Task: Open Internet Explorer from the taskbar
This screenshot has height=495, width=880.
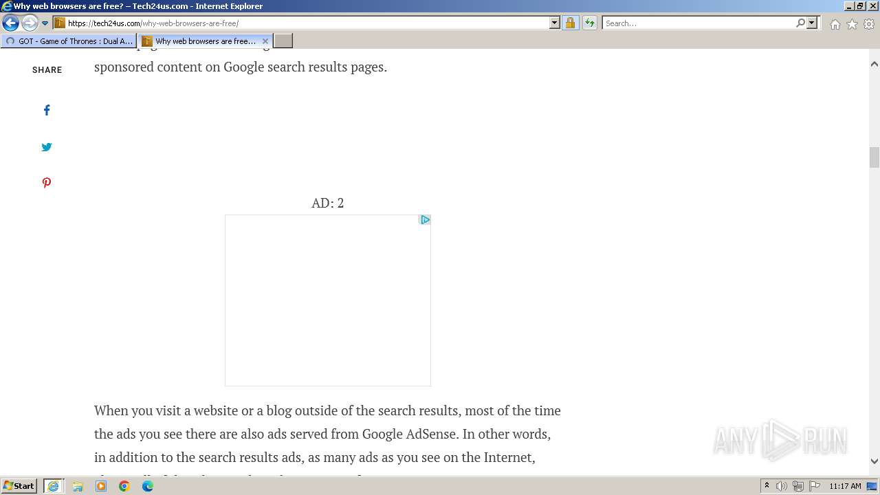Action: point(53,486)
